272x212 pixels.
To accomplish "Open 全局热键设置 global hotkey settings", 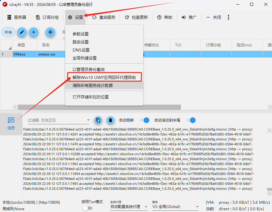I will point(104,58).
